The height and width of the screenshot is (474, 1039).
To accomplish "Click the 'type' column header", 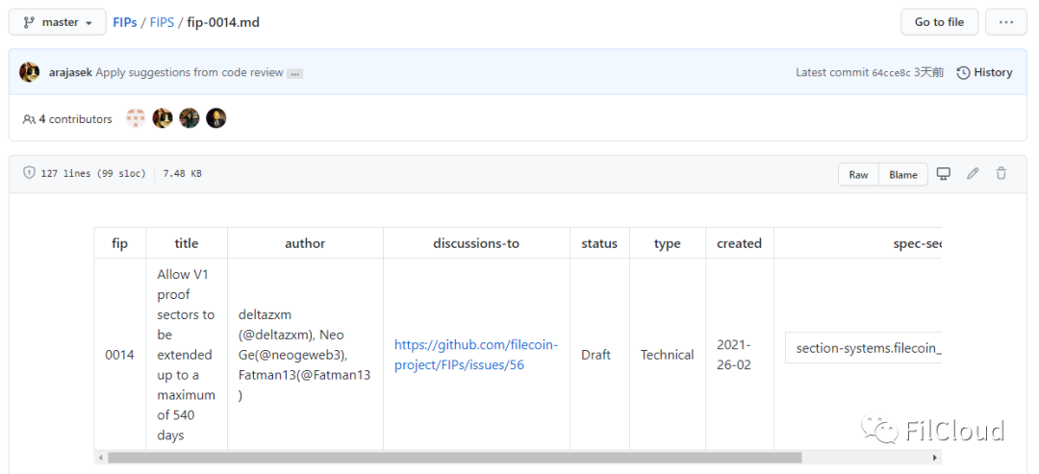I will pyautogui.click(x=668, y=243).
